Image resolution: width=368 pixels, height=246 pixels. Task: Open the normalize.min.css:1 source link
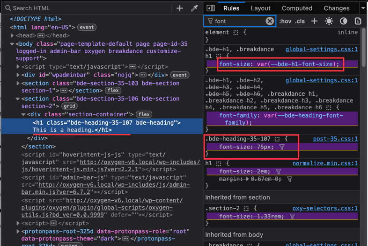pos(325,163)
